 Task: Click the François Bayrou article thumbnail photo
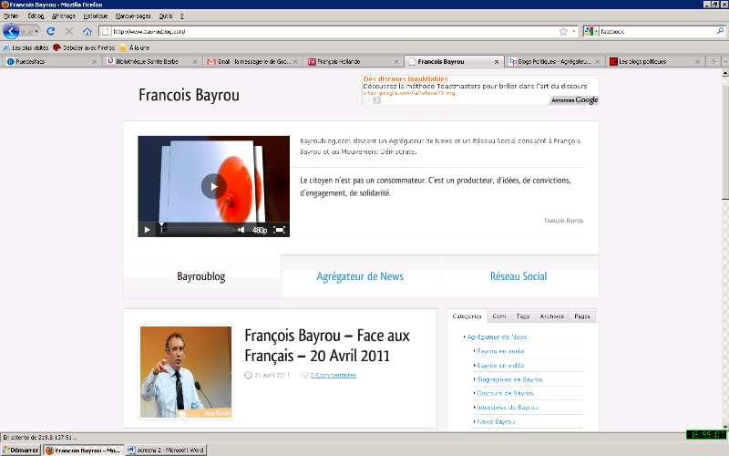[186, 371]
